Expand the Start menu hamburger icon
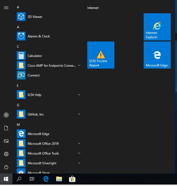177x186 pixels. click(6, 8)
